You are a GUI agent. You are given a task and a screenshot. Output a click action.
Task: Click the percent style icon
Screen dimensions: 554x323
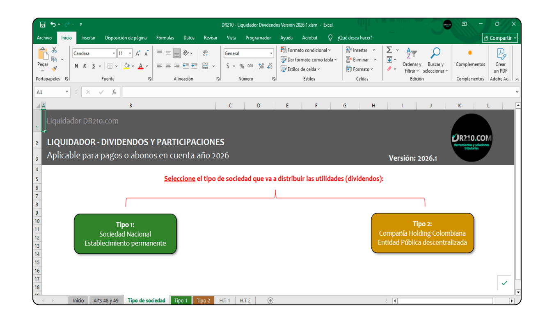(242, 66)
